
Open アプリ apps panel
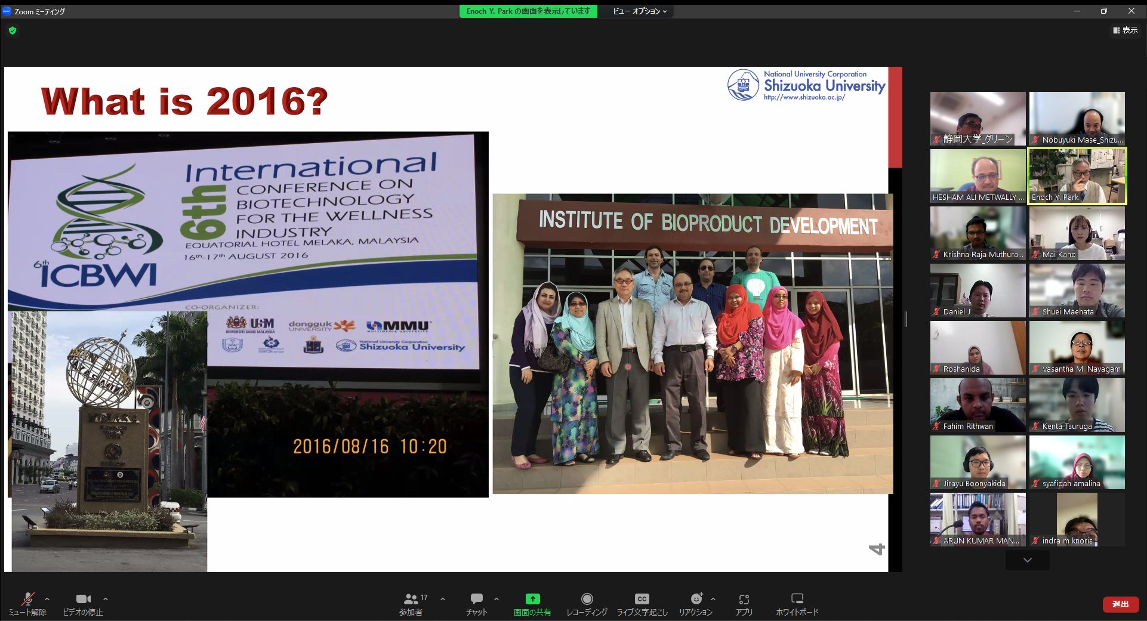tap(744, 603)
